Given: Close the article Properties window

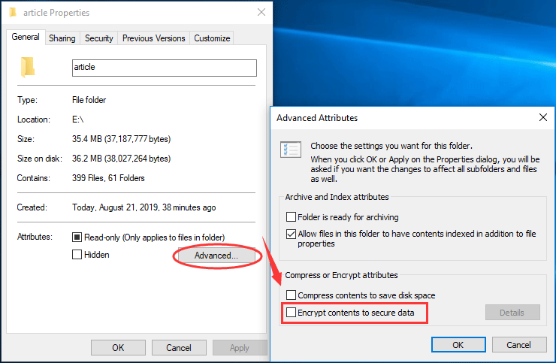Looking at the screenshot, I should [261, 12].
